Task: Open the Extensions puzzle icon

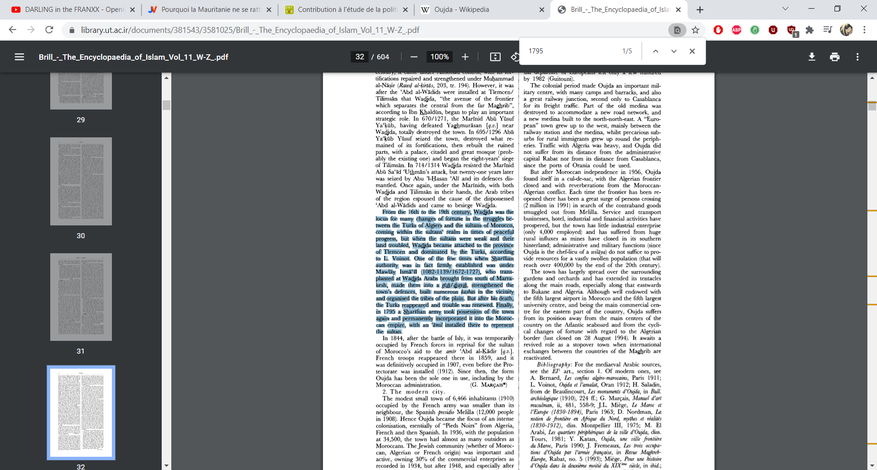Action: [x=809, y=30]
